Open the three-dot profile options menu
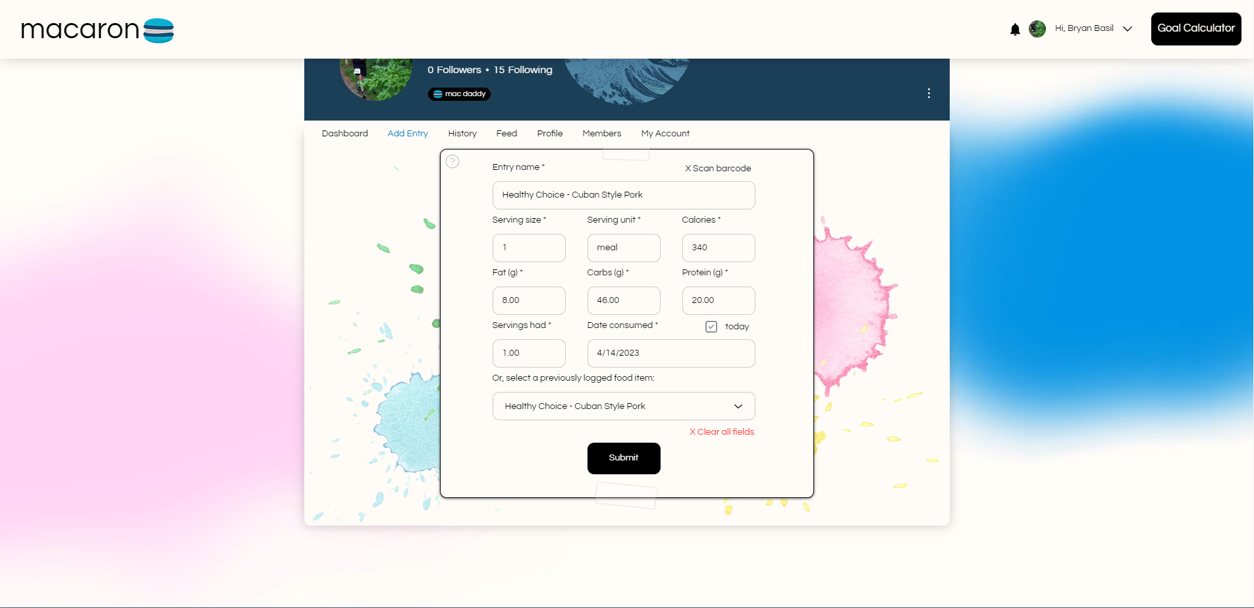 point(929,94)
